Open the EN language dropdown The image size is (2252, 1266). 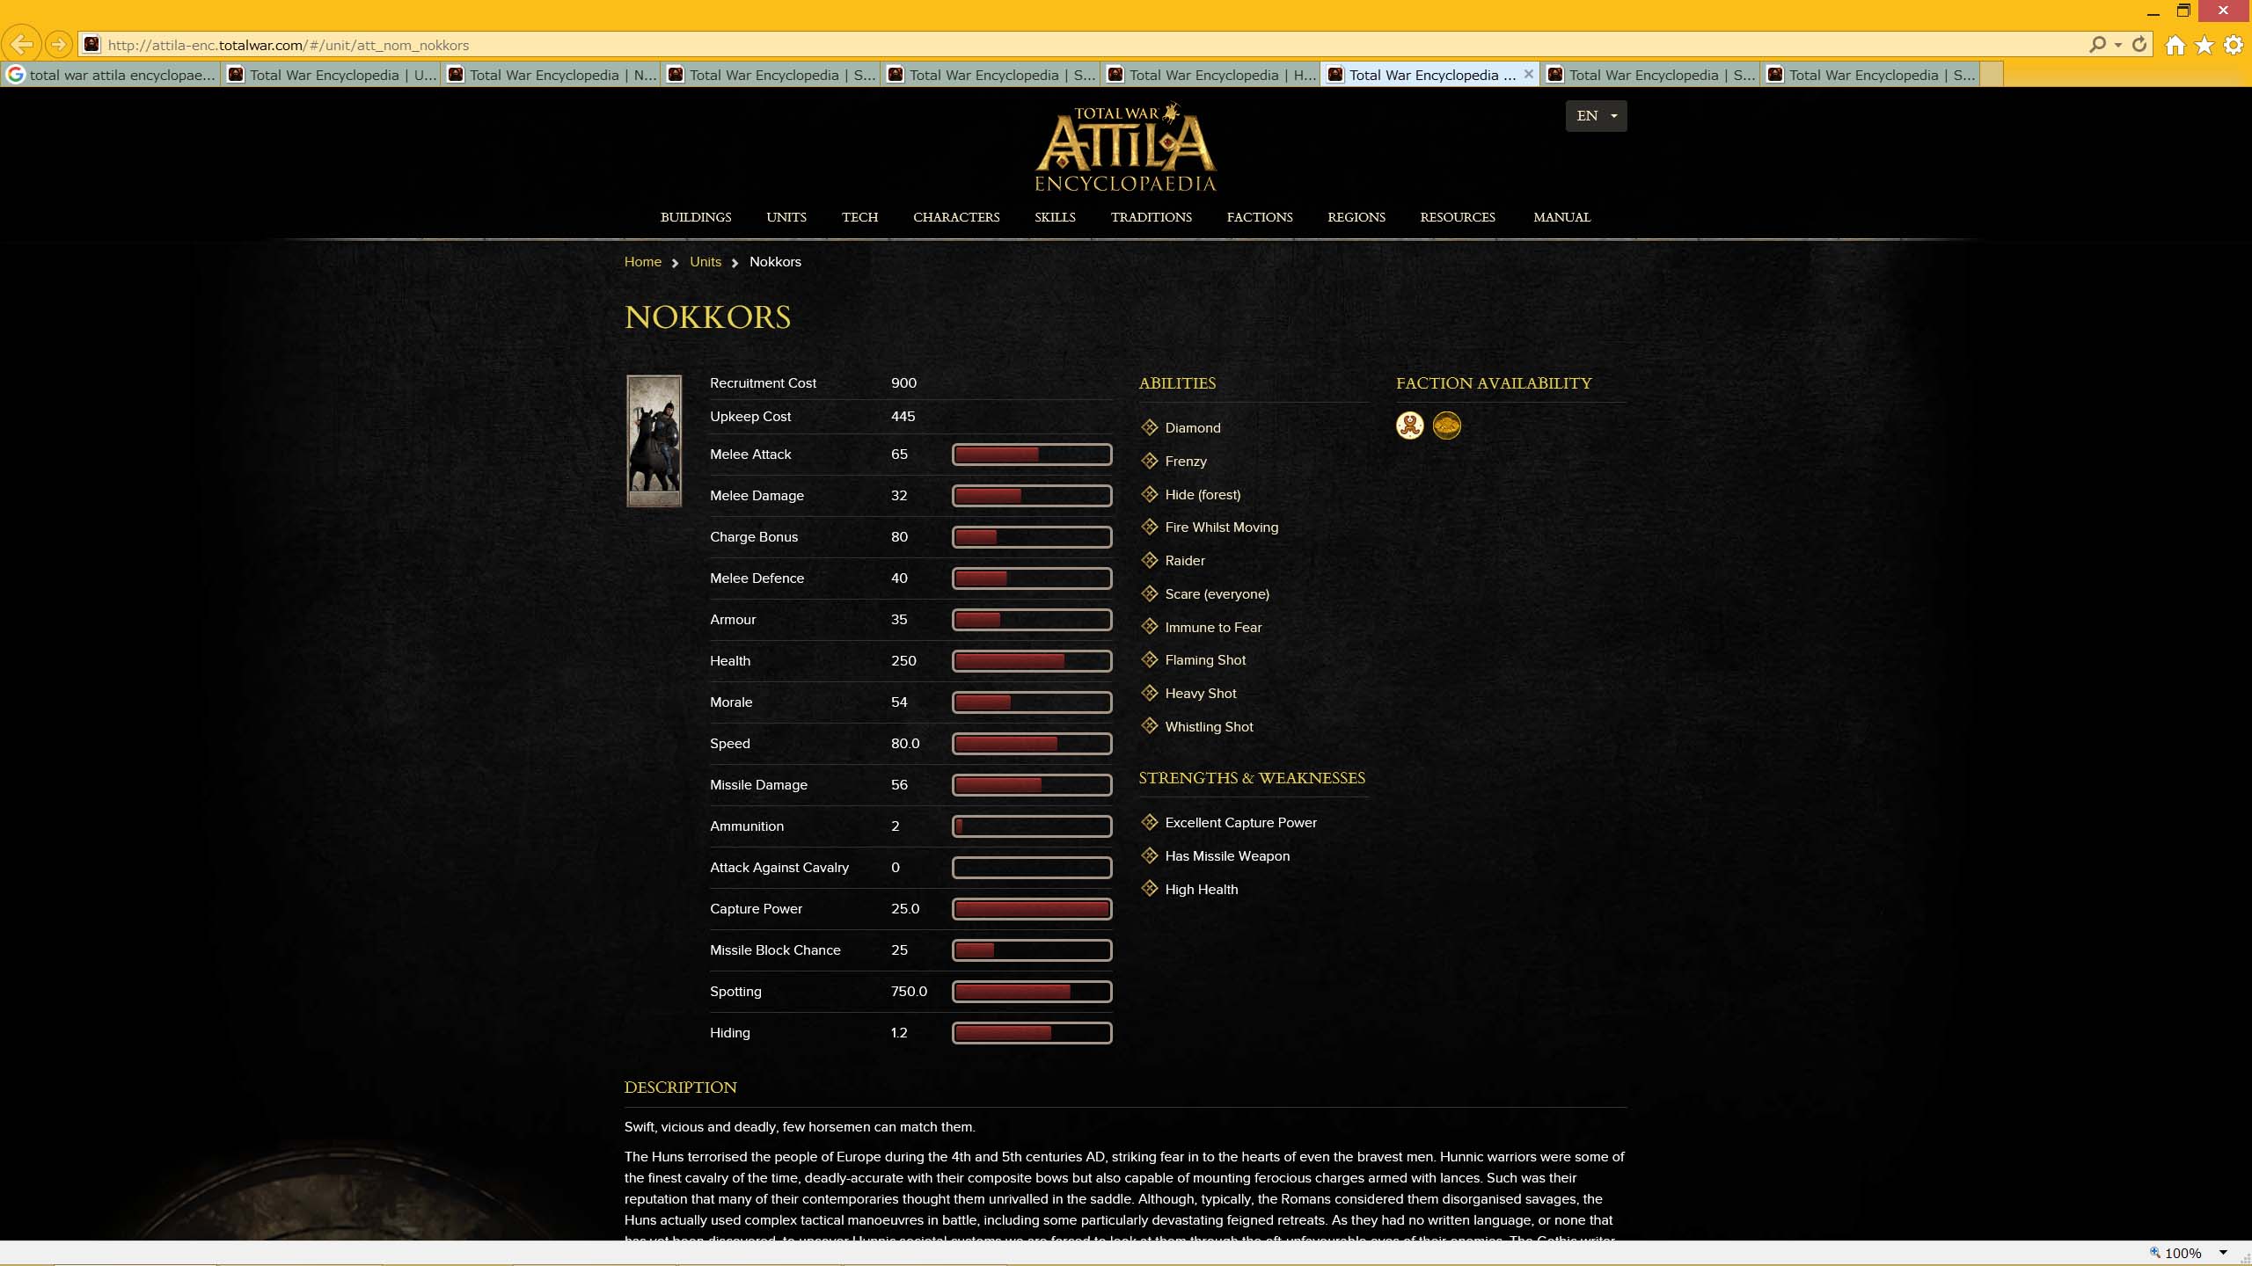click(x=1596, y=116)
